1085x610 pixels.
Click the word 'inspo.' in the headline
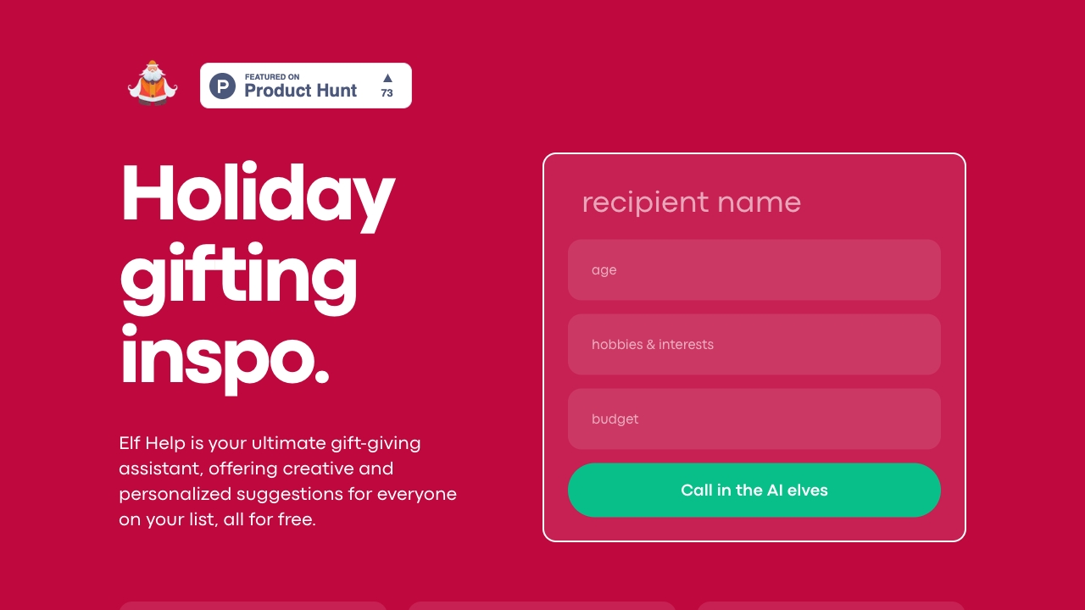[x=225, y=357]
